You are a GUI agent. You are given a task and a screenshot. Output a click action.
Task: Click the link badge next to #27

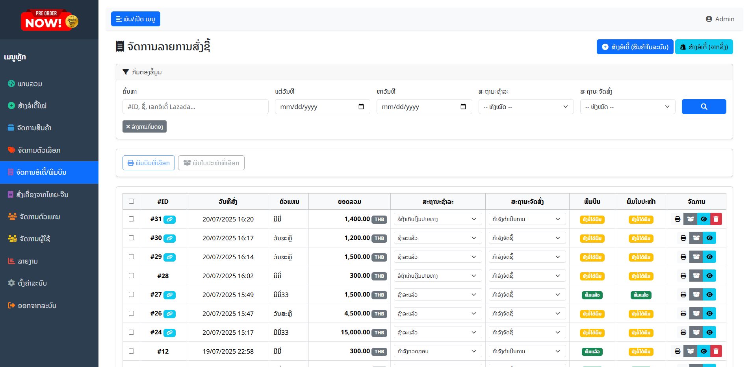point(169,295)
